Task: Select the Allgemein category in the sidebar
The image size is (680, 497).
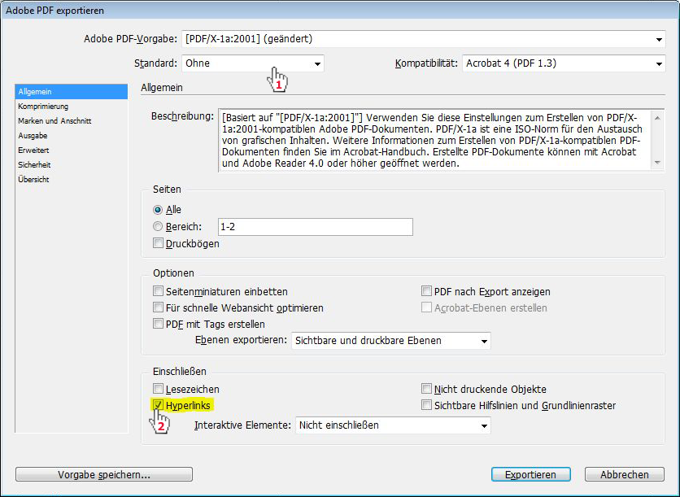Action: click(x=71, y=91)
